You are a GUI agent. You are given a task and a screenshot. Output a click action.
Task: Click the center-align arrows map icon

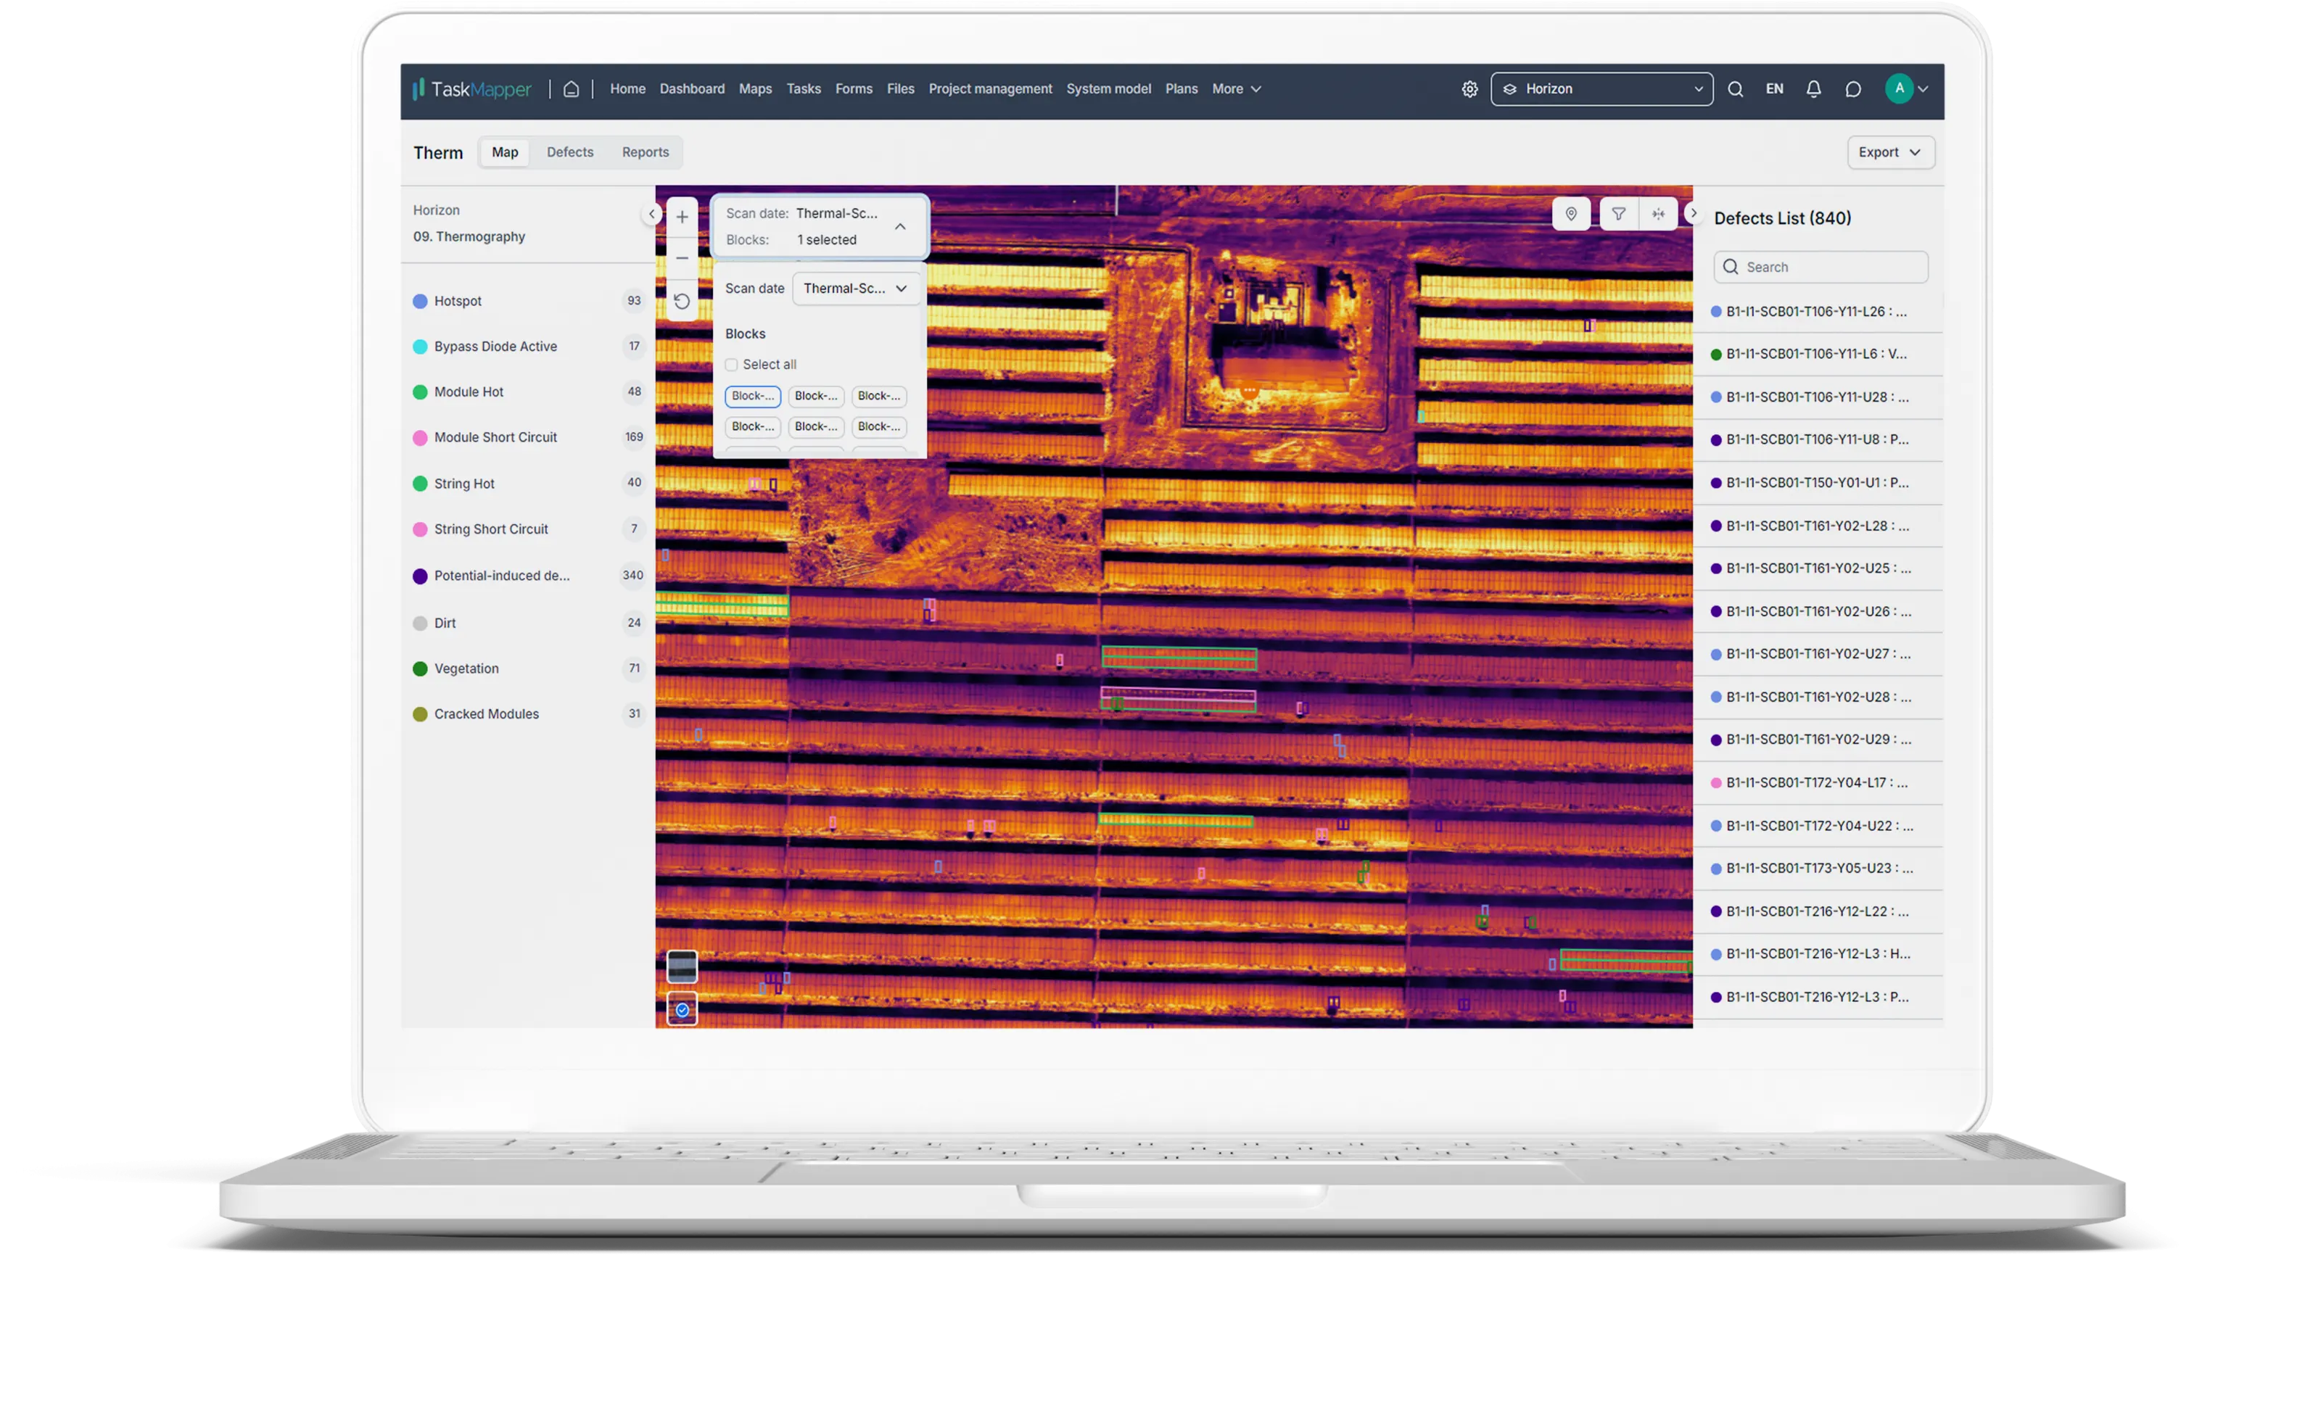tap(1659, 214)
